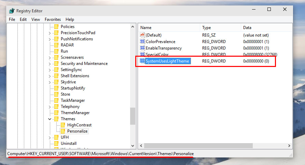
Task: Maximize the Registry Editor window
Action: click(269, 9)
